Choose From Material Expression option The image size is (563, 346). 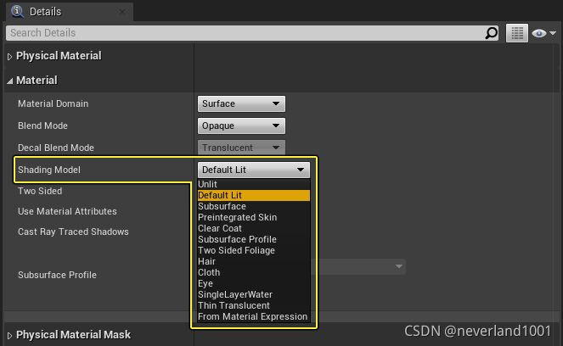pos(254,316)
